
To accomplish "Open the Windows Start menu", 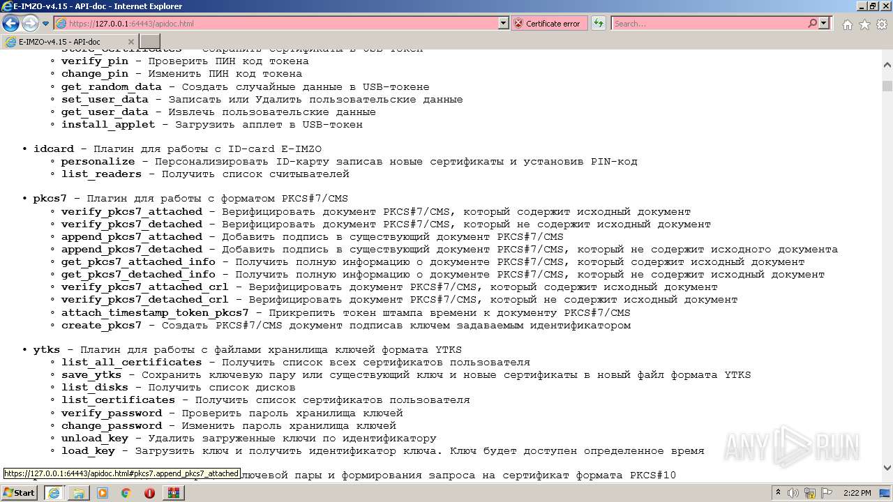I will point(20,492).
